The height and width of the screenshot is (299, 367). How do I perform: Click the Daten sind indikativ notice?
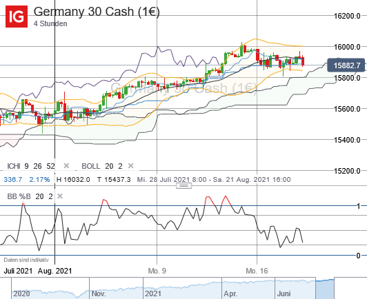(26, 260)
